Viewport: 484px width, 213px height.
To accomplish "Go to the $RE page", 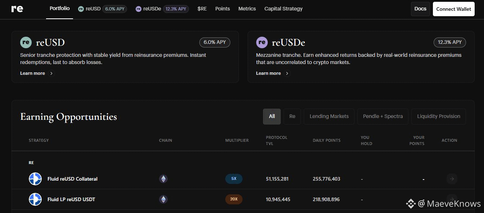I will 202,9.
